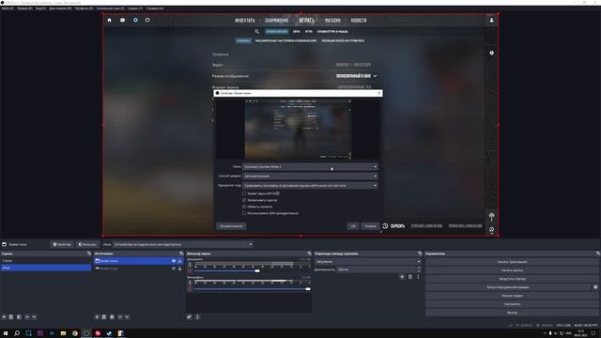Add a new scene with plus icon
This screenshot has width=601, height=338.
coord(4,317)
